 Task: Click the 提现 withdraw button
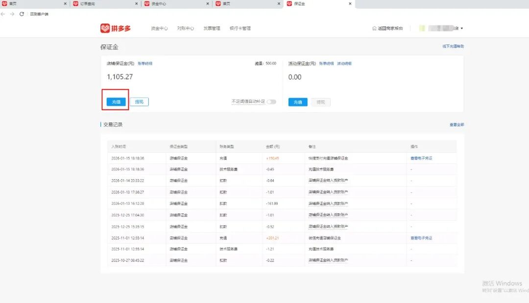[x=140, y=101]
